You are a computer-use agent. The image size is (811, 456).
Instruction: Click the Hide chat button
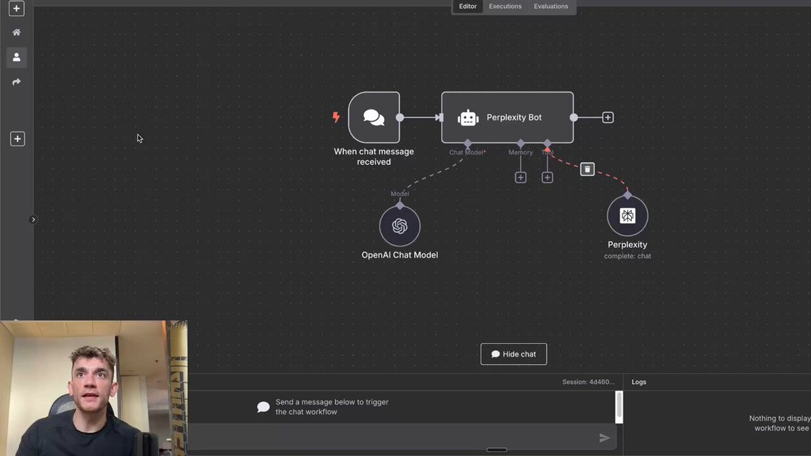tap(514, 354)
